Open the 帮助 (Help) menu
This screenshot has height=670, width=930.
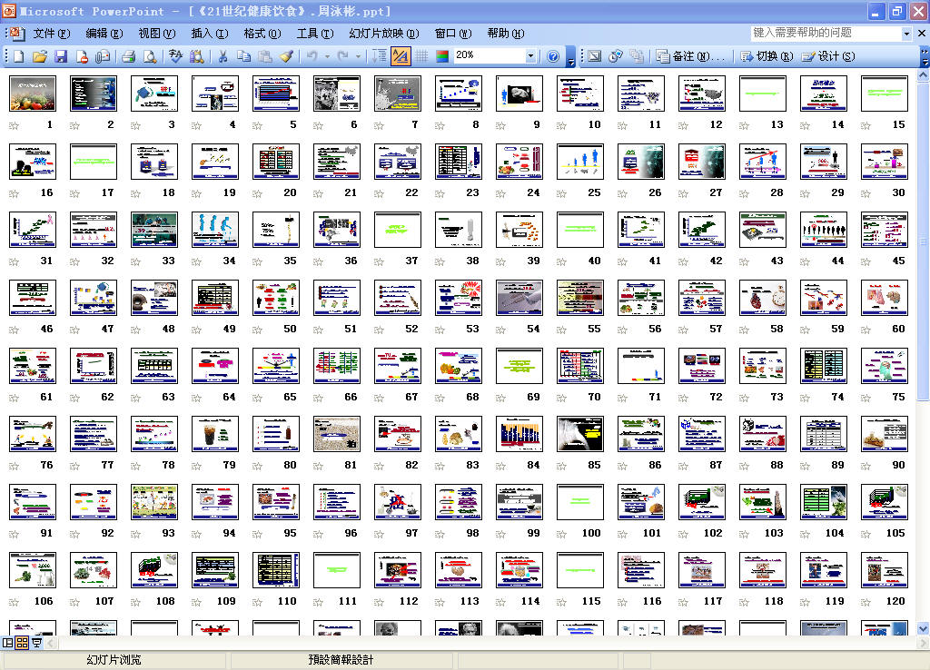506,34
